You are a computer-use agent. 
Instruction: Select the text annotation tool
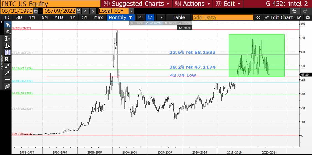tap(8, 52)
